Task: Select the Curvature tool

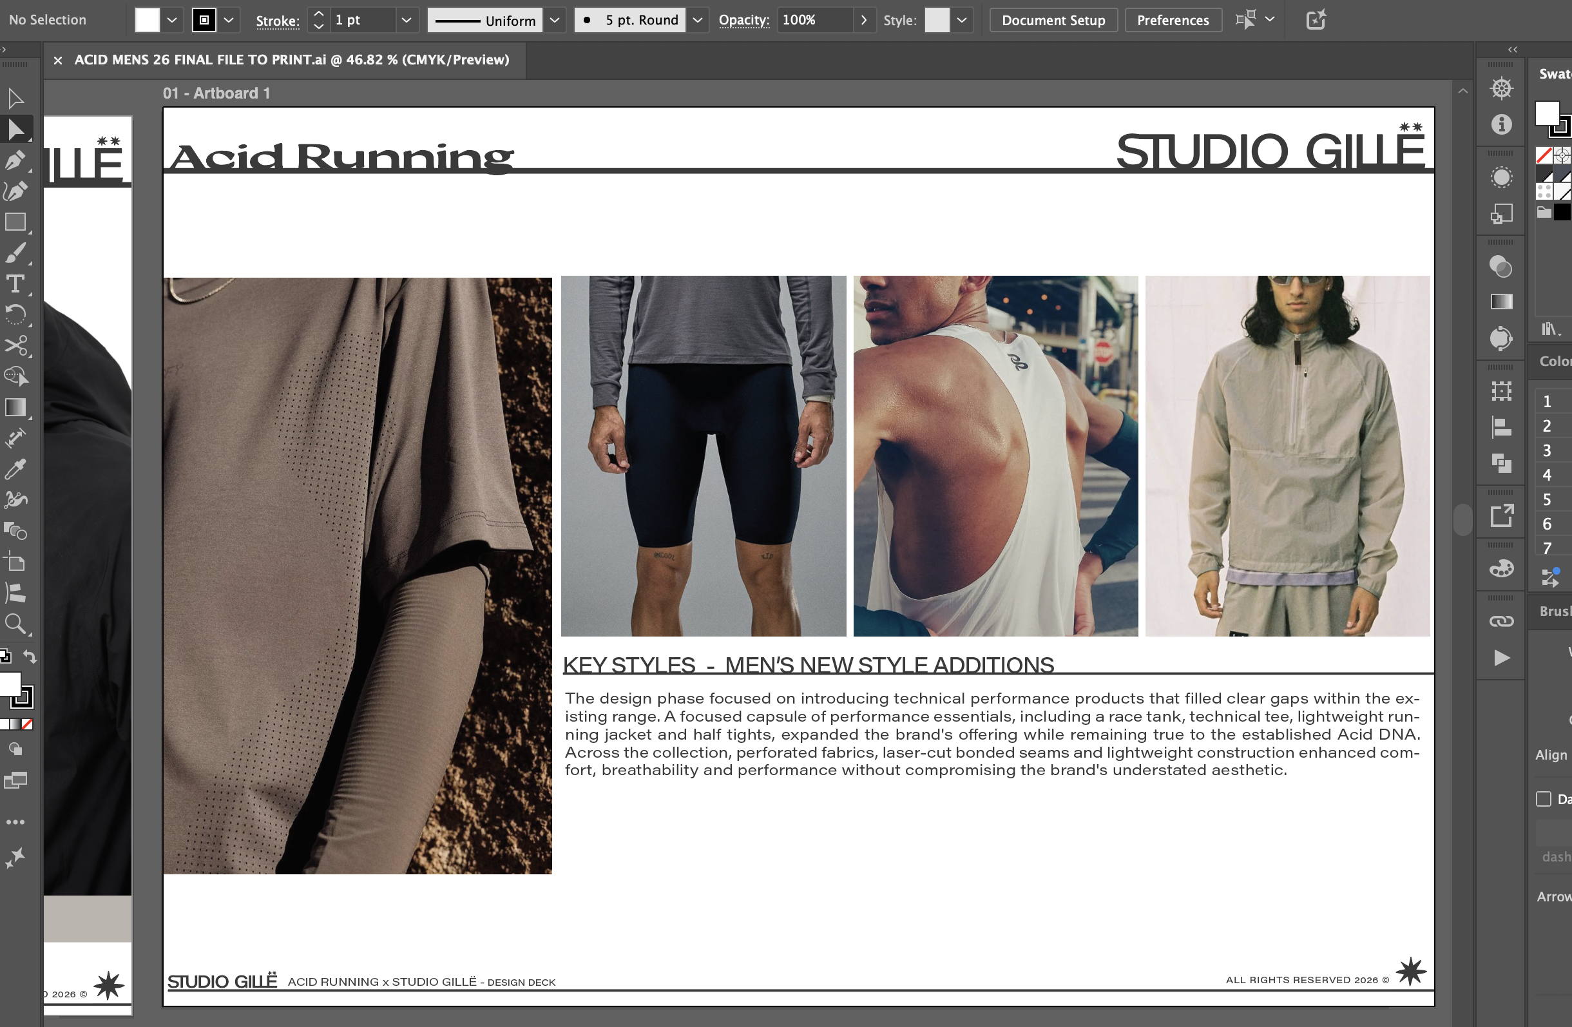Action: 16,191
